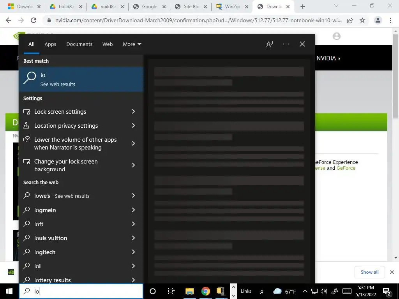This screenshot has width=399, height=299.
Task: Click the Chrome address bar URL
Action: [x=198, y=20]
